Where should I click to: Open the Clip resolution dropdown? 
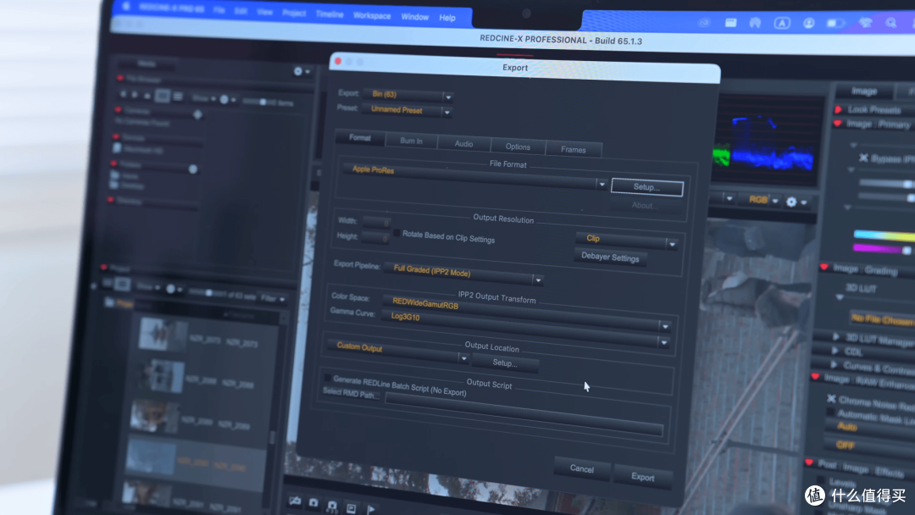tap(627, 241)
